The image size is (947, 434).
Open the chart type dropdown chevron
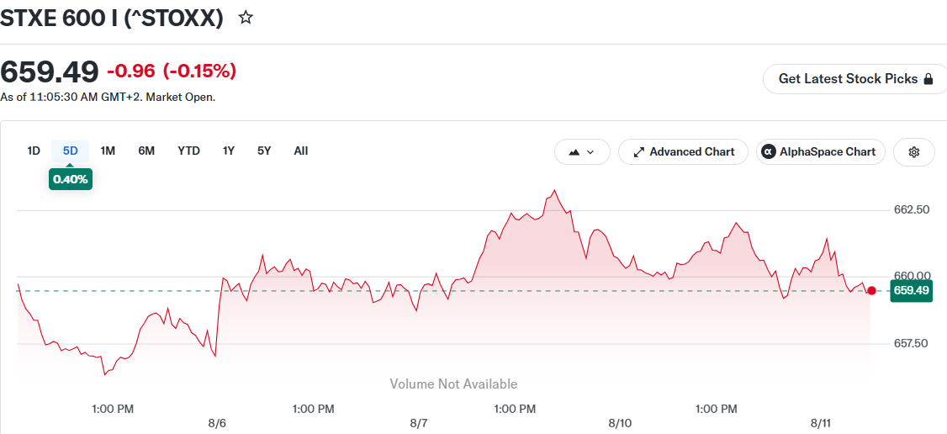tap(590, 152)
